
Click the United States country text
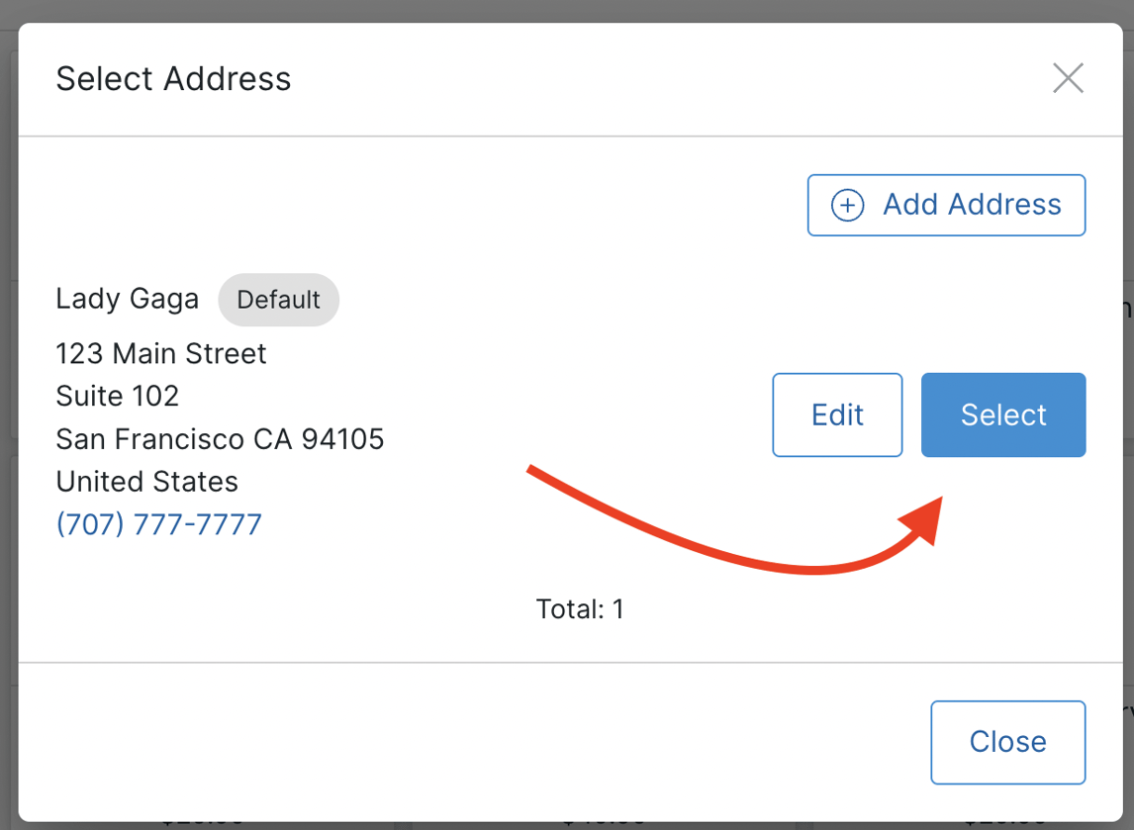(146, 481)
